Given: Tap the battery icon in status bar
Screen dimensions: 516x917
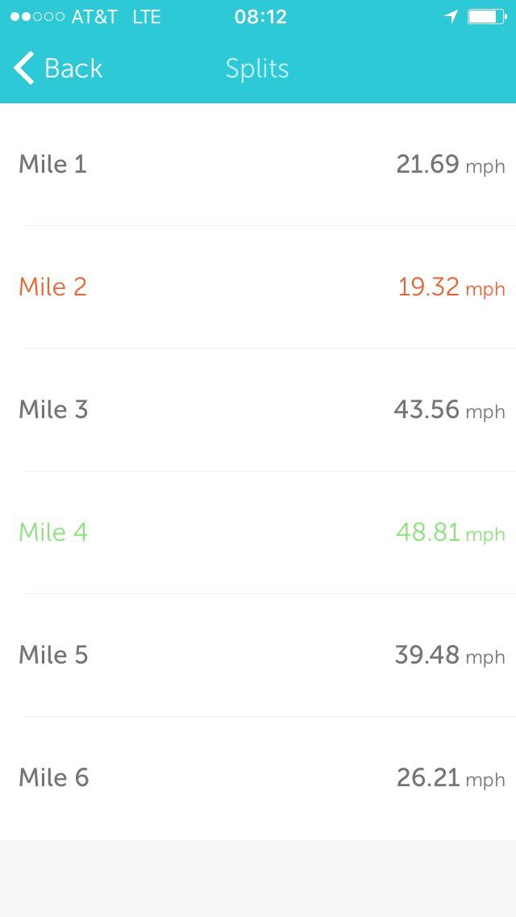Looking at the screenshot, I should point(488,17).
